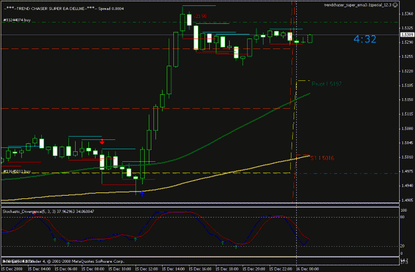Click the 1.5360 price scale value
This screenshot has width=415, height=272.
point(407,13)
